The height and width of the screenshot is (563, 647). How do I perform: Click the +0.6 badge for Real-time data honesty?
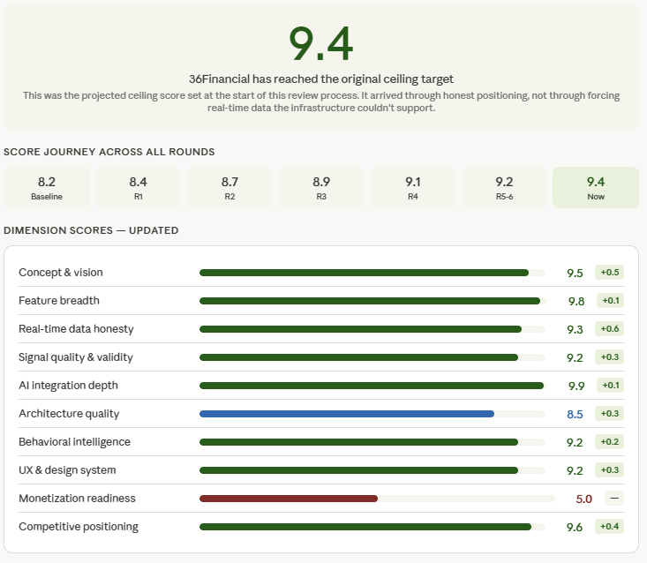click(609, 329)
